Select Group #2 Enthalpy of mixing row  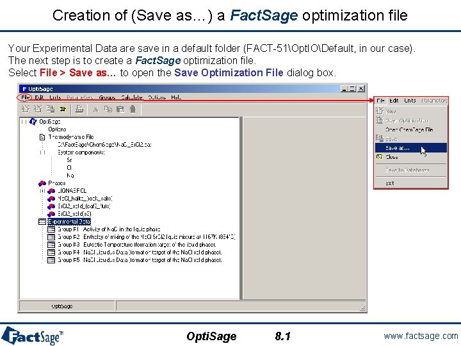point(146,237)
